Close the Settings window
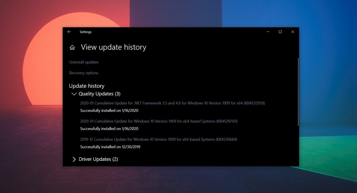Viewport: 357px width, 193px height. [293, 32]
